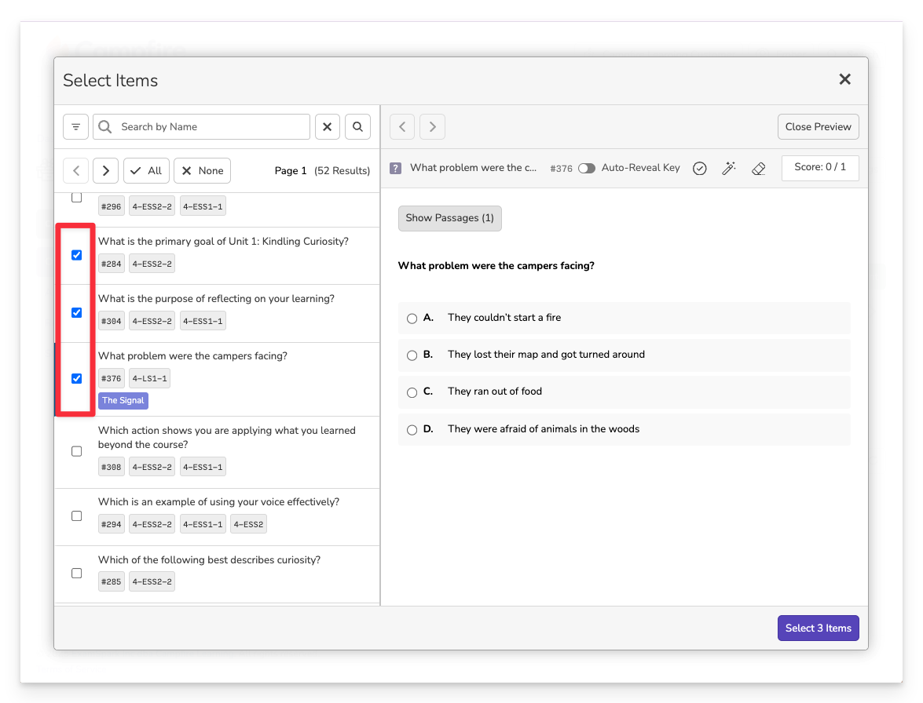Screen dimensions: 923x703
Task: Deselect everything with the None button
Action: pos(202,171)
